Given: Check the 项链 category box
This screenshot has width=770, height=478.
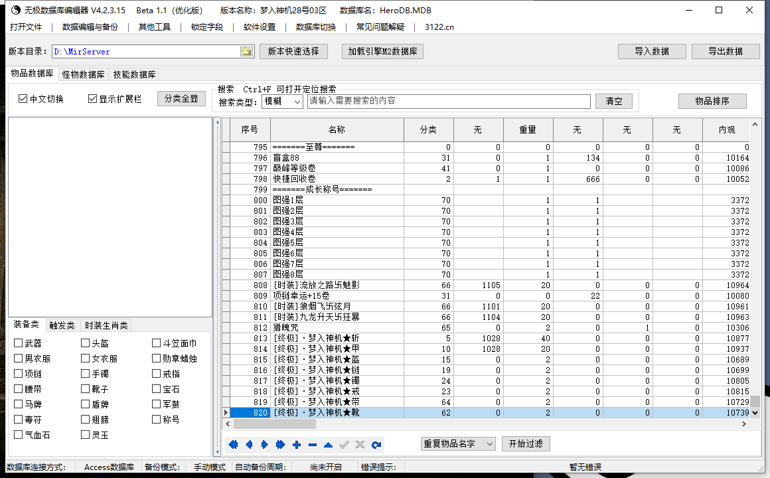Looking at the screenshot, I should click(18, 373).
